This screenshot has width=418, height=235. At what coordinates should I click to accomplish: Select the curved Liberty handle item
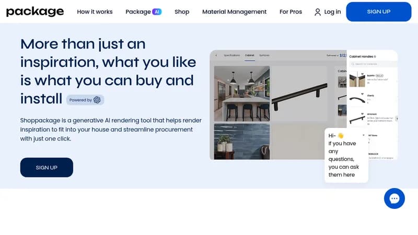click(x=357, y=100)
